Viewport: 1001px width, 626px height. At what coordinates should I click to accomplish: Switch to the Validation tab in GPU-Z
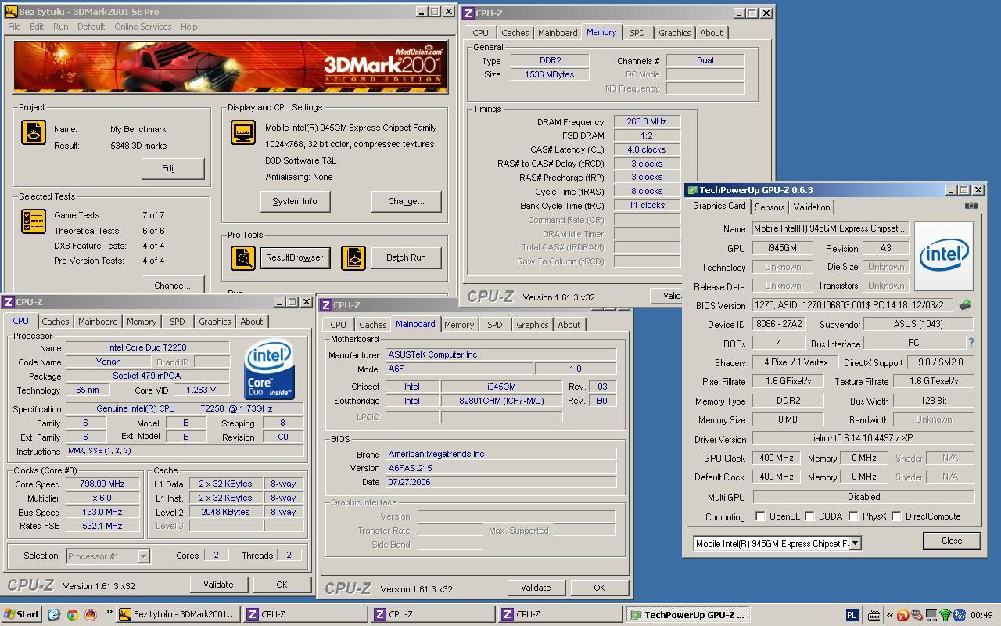812,207
